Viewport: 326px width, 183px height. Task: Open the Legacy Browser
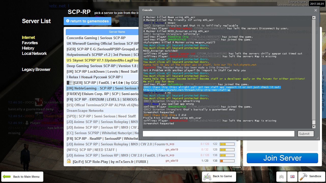[36, 70]
